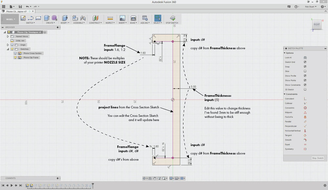
Task: Apply the Coincident constraint in Sketch Palette
Action: (x=304, y=98)
